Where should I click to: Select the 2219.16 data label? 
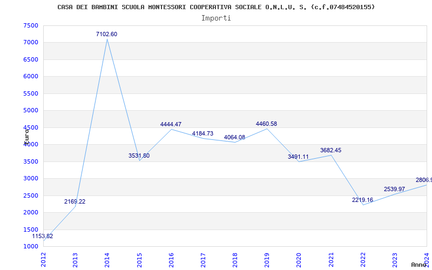click(362, 200)
